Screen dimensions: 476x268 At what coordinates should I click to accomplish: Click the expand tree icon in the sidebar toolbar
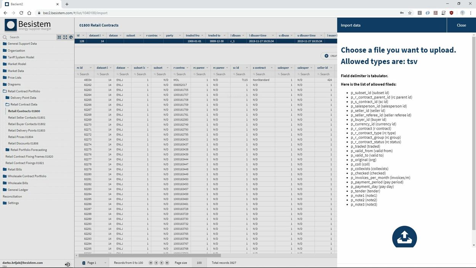[x=65, y=37]
